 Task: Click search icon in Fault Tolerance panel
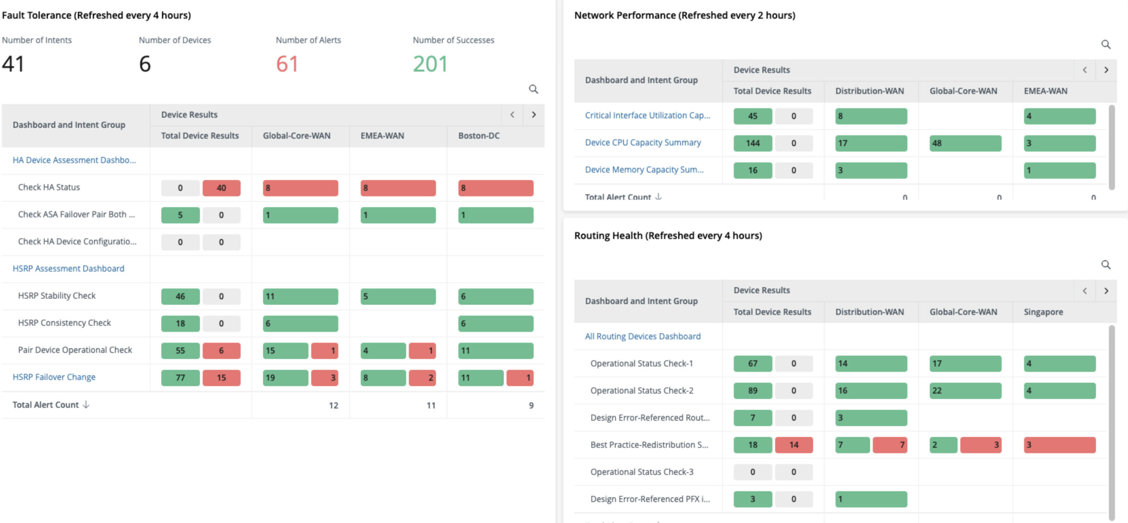[x=533, y=89]
